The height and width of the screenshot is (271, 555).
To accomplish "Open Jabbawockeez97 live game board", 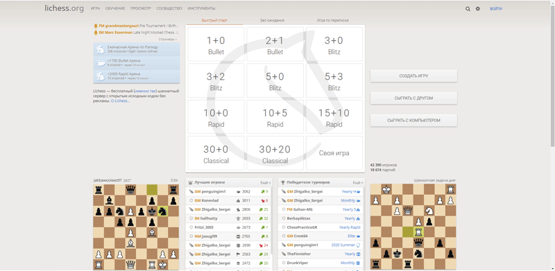I will coord(136,227).
